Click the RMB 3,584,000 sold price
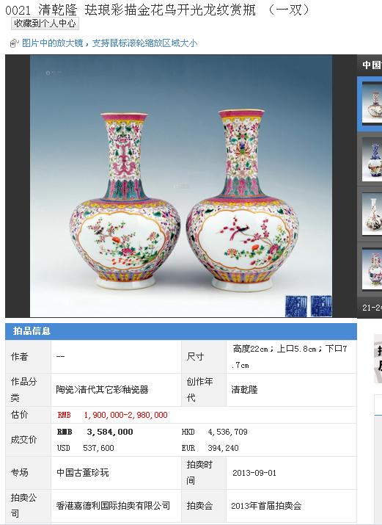 [95, 432]
